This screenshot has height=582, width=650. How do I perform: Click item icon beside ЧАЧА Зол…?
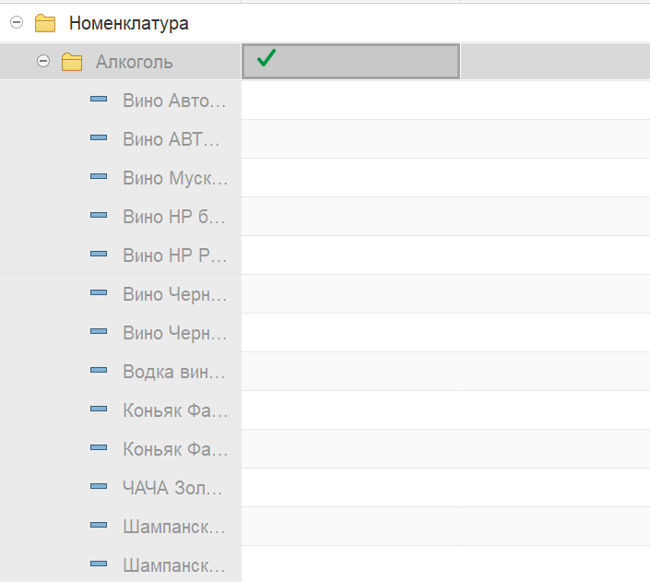coord(99,486)
